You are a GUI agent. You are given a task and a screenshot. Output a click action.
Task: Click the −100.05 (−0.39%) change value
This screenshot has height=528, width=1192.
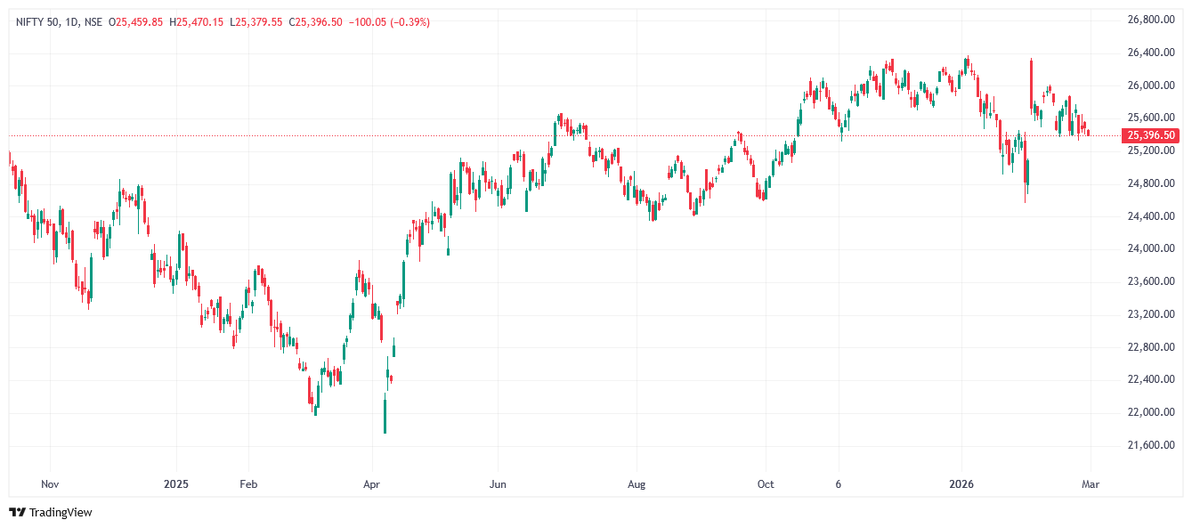[390, 22]
